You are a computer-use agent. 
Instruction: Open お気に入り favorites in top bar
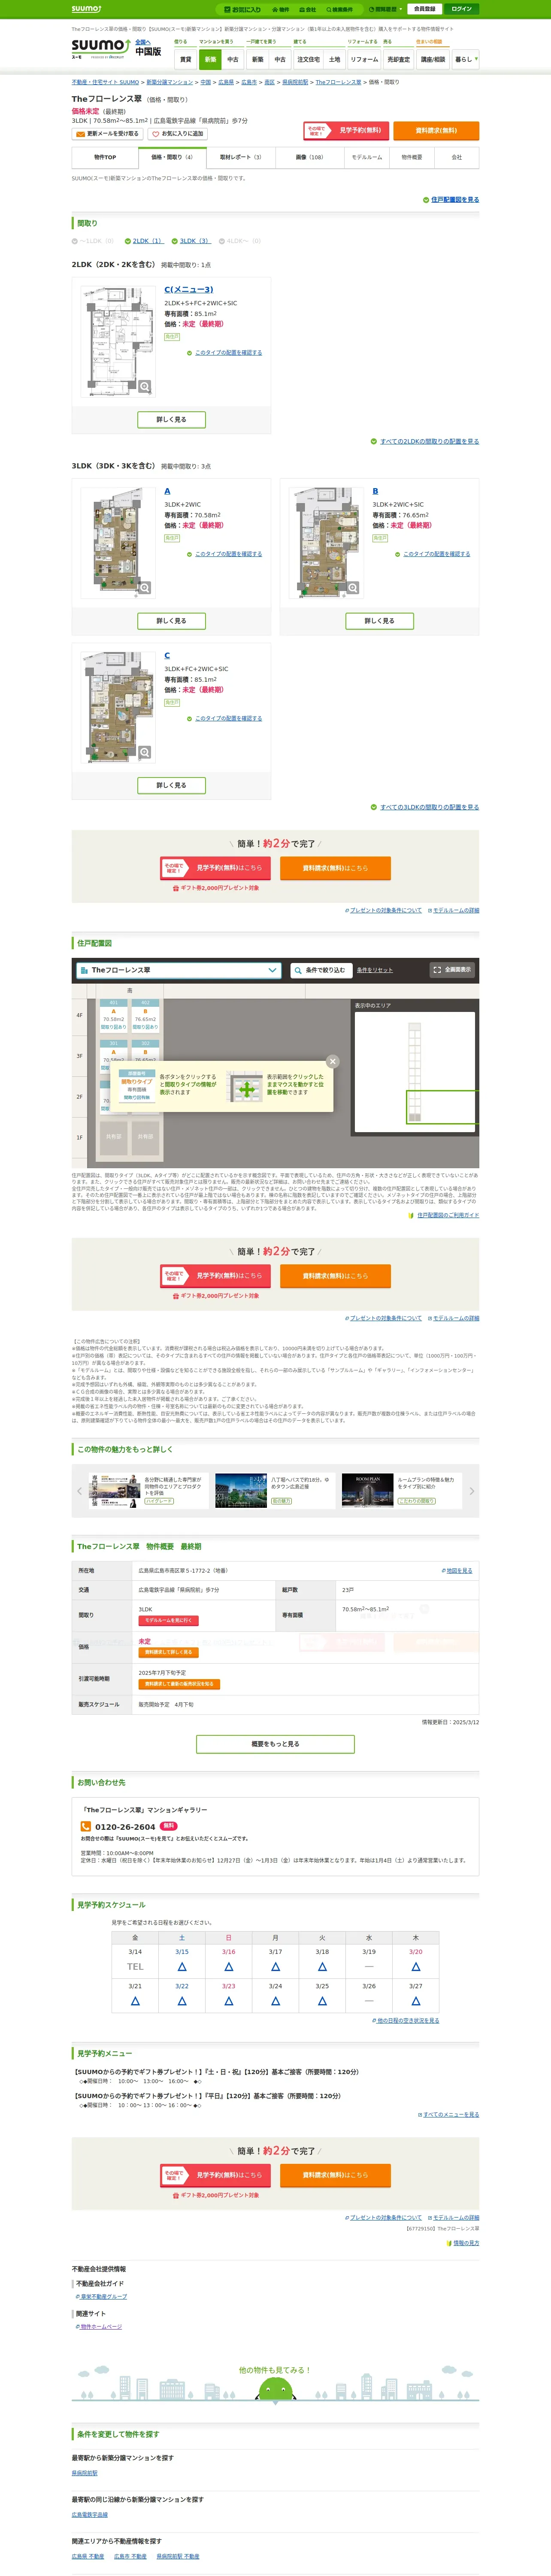tap(242, 9)
